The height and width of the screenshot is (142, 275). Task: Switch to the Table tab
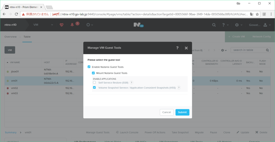click(27, 37)
